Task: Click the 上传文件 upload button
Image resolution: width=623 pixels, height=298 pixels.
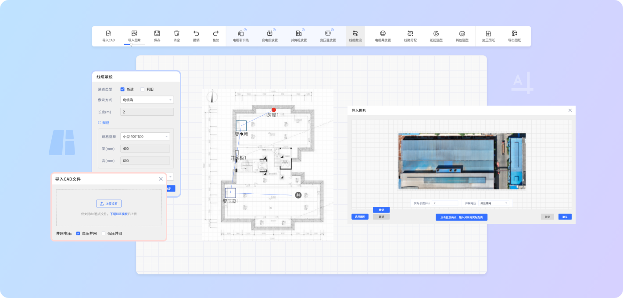Action: pyautogui.click(x=109, y=204)
